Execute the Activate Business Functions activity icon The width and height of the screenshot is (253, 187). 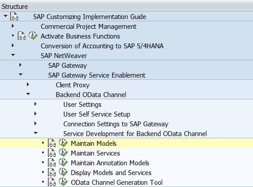tap(33, 35)
